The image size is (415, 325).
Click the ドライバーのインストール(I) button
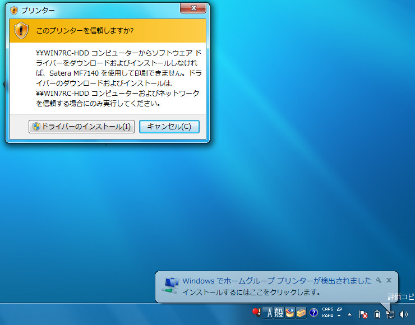(81, 127)
